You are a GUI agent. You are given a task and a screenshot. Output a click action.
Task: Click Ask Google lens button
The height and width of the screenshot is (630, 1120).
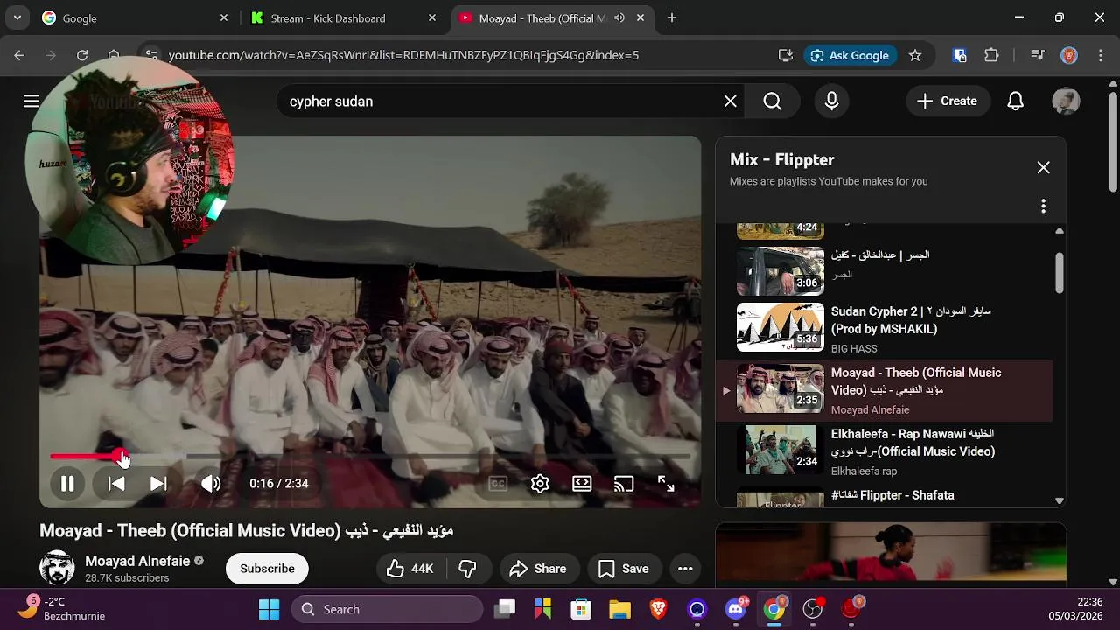point(850,55)
